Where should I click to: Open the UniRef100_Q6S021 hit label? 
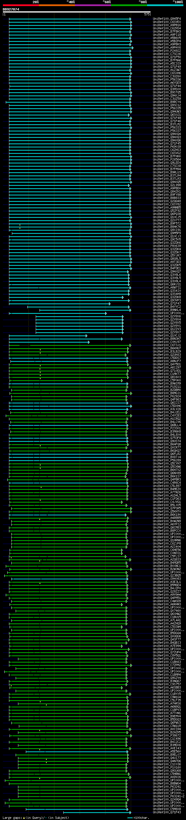pos(167,115)
